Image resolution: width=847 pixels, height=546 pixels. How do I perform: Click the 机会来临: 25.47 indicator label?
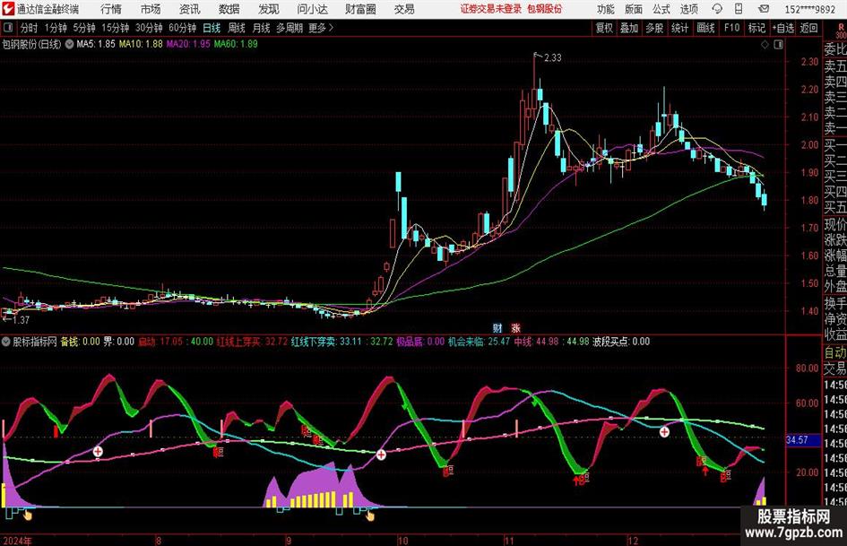(x=479, y=342)
